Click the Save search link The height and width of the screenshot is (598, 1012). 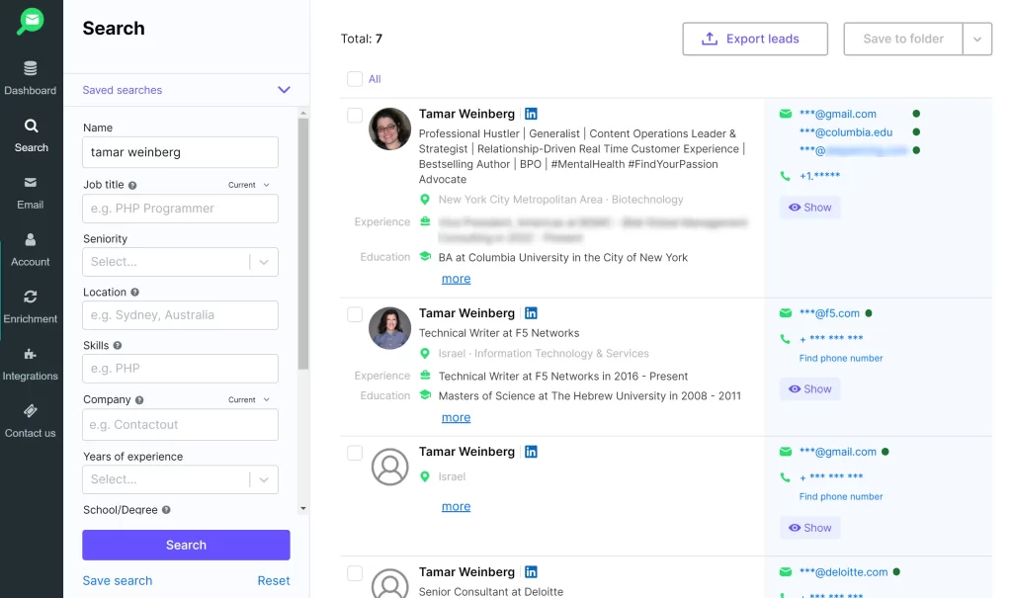(x=118, y=580)
